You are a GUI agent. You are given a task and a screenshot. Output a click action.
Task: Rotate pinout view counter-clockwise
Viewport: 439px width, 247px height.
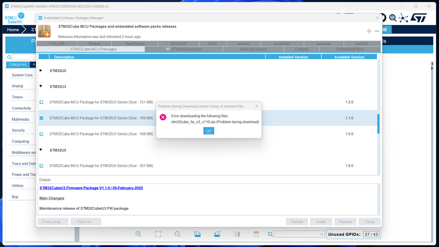217,234
